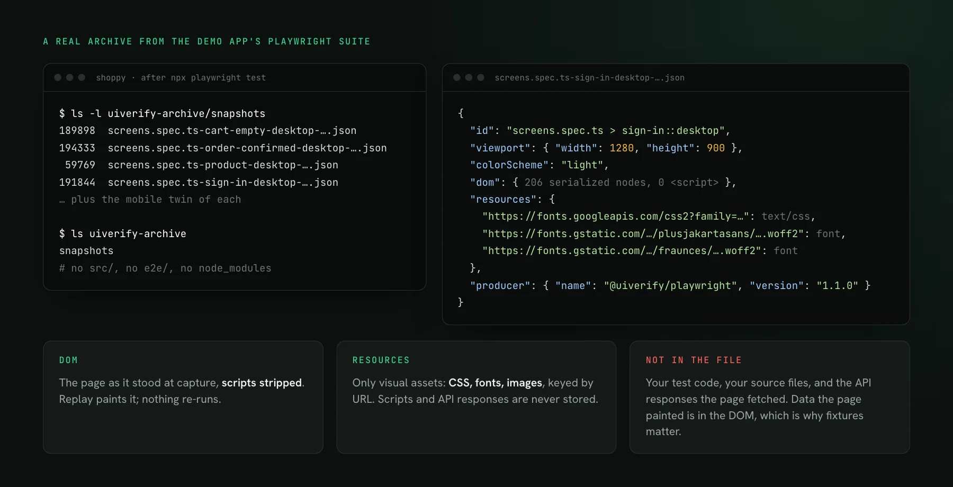Viewport: 953px width, 487px height.
Task: Click the viewport width value 1280
Action: 622,148
